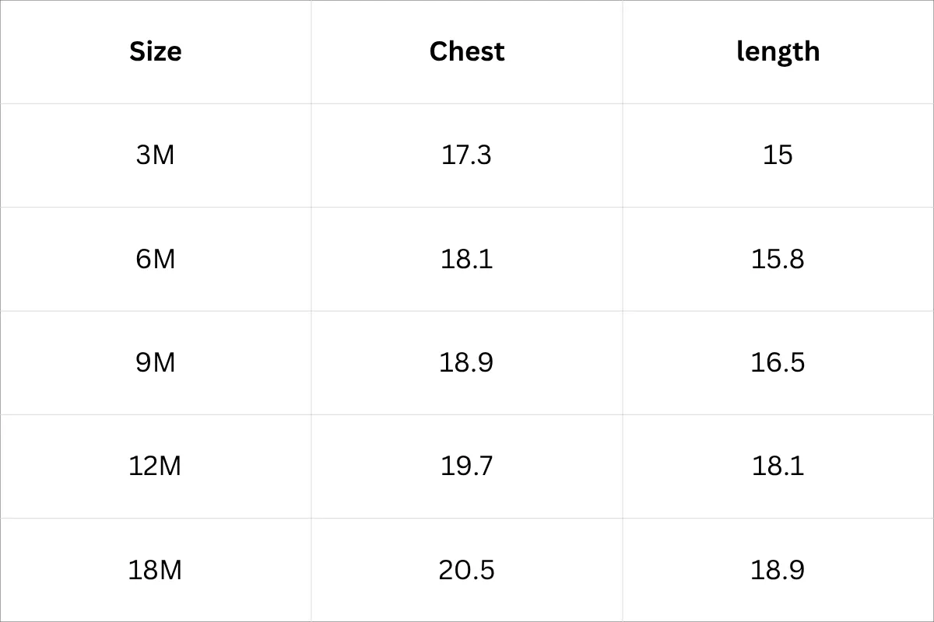Click length value 18.1 for 12M

pyautogui.click(x=778, y=466)
